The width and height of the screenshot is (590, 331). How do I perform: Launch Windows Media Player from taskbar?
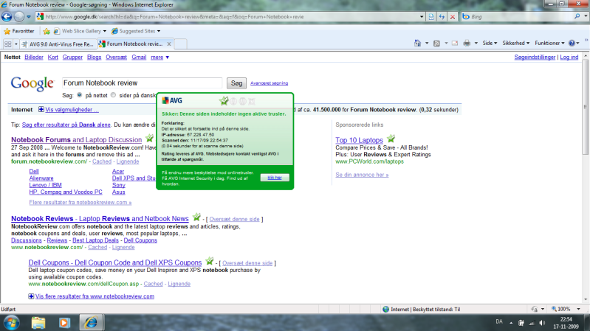(x=64, y=323)
